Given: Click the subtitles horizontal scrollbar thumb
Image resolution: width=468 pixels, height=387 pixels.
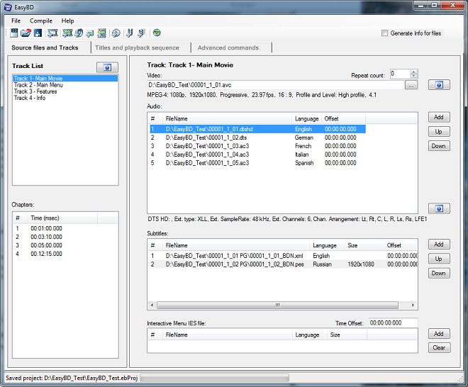Looking at the screenshot, I should (277, 305).
